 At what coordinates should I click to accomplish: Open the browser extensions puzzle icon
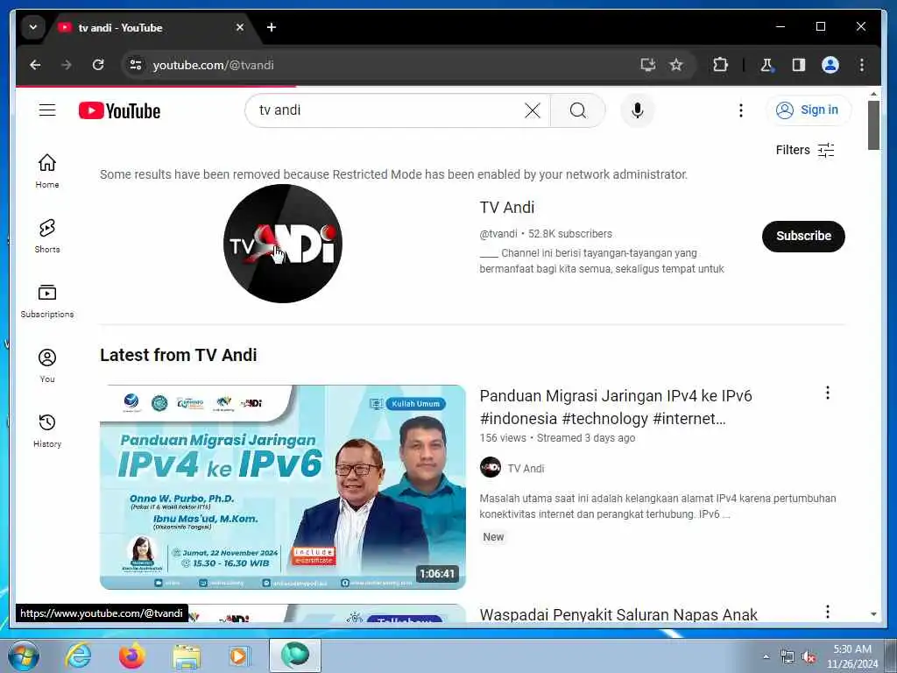click(x=721, y=65)
